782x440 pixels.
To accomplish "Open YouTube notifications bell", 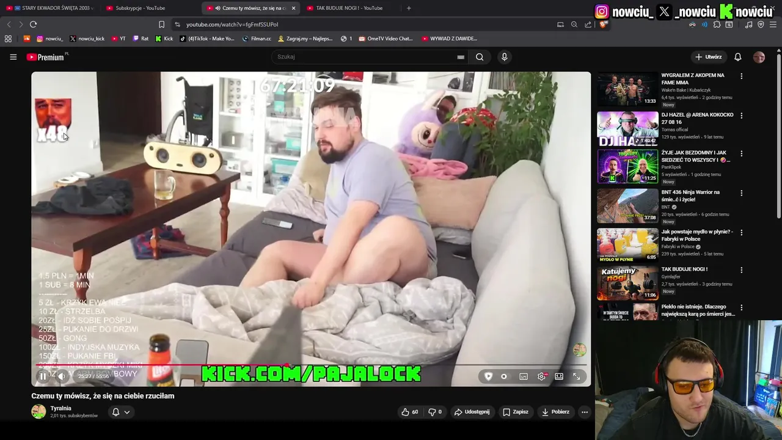I will tap(737, 57).
